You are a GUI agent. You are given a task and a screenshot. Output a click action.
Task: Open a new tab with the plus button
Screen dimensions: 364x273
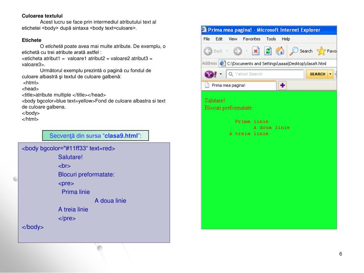(x=282, y=85)
